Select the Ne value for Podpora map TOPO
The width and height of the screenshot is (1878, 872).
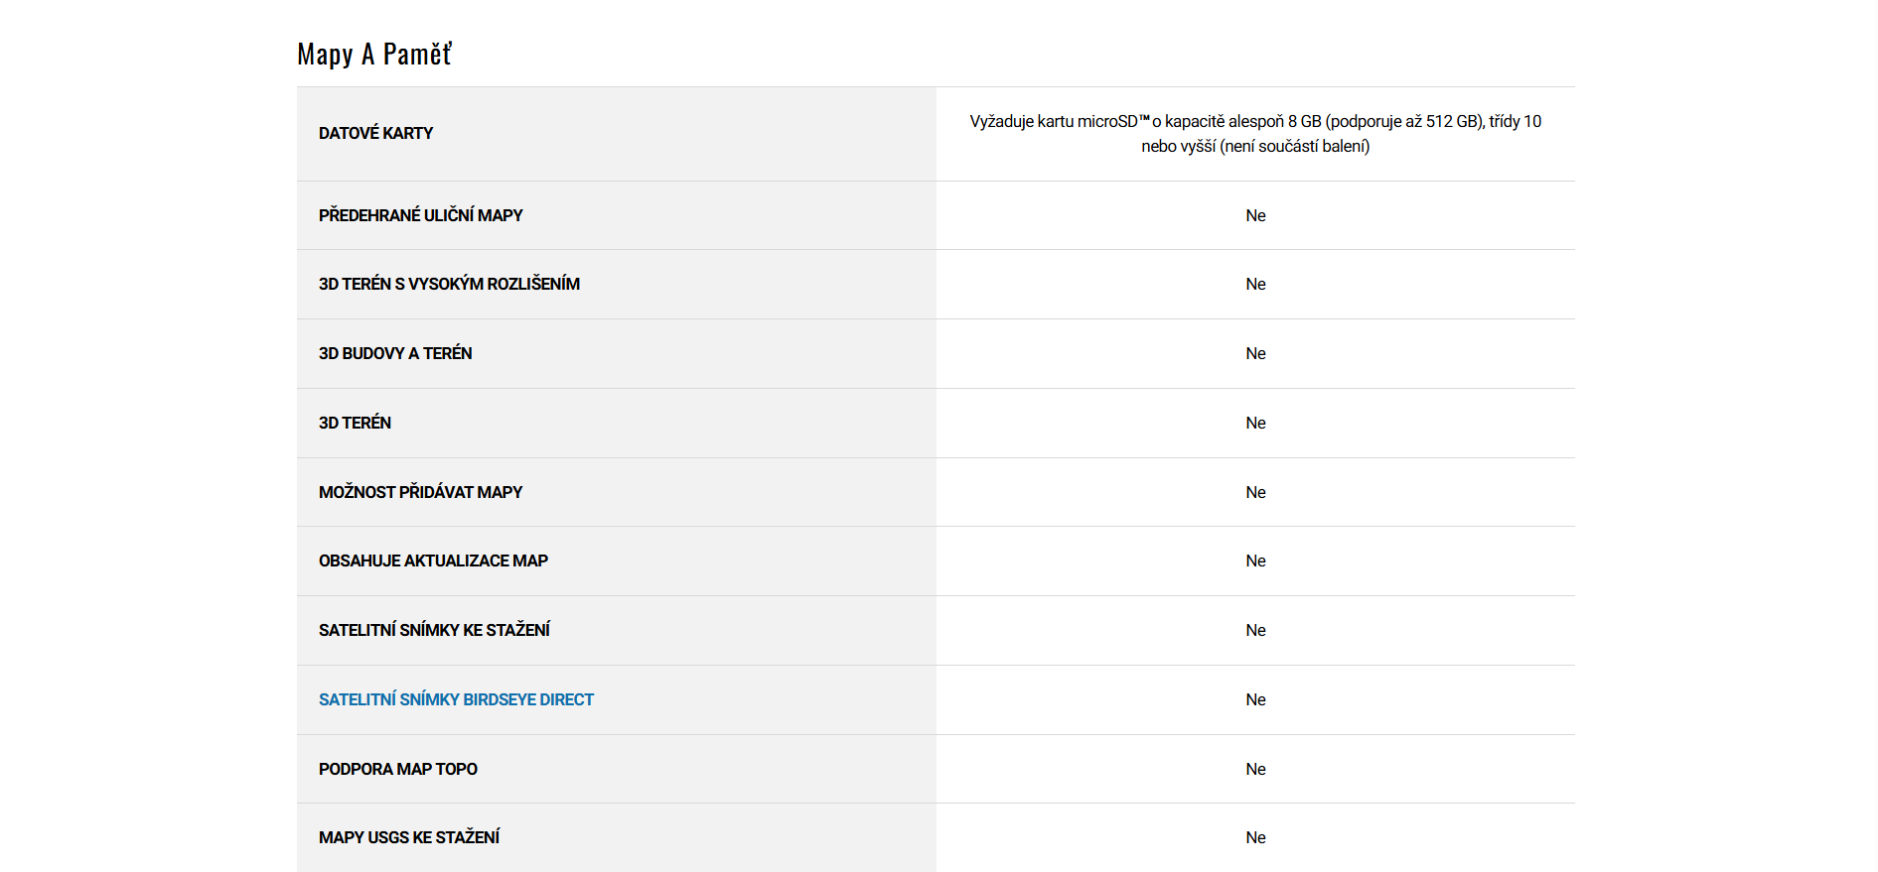(1255, 769)
